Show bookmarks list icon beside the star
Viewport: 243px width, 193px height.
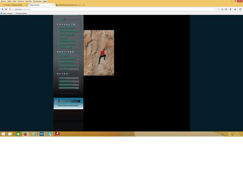226,9
